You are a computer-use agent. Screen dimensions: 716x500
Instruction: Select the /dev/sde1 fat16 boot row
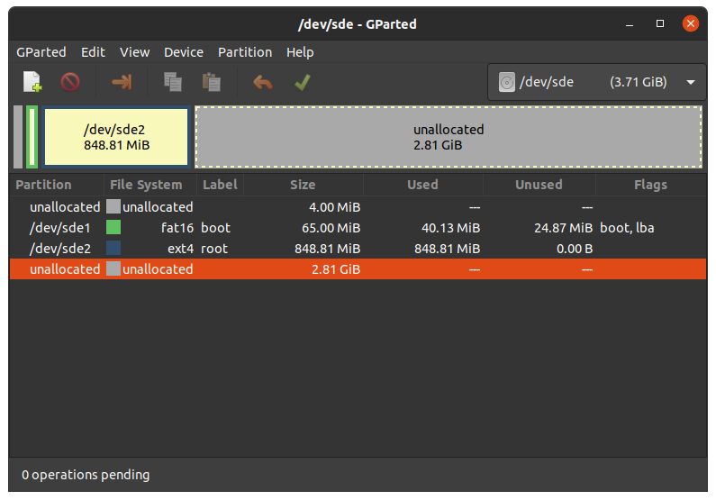click(358, 228)
